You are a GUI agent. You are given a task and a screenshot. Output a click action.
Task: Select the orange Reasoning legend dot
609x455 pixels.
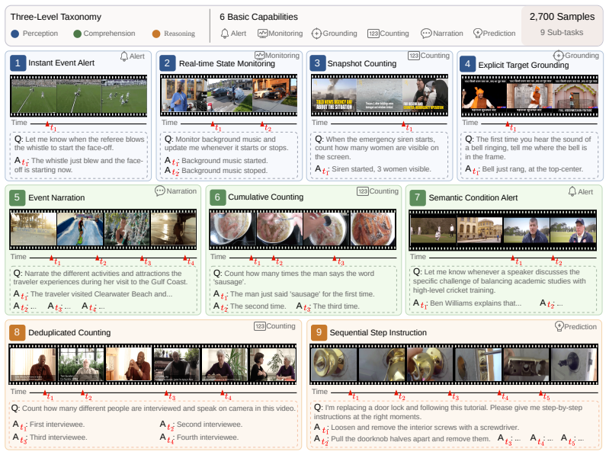[x=156, y=34]
